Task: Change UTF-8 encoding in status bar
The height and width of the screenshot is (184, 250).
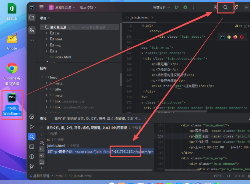Action: tap(239, 176)
